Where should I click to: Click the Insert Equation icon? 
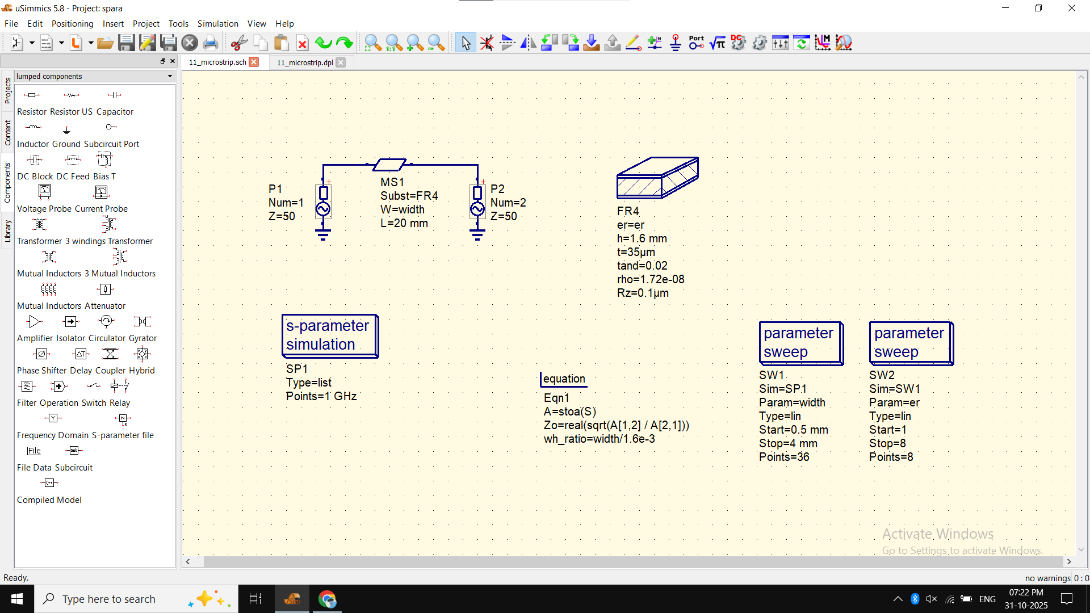coord(717,43)
